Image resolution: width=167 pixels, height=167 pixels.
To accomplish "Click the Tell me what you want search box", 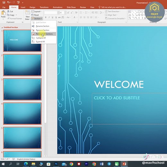I will (112, 7).
